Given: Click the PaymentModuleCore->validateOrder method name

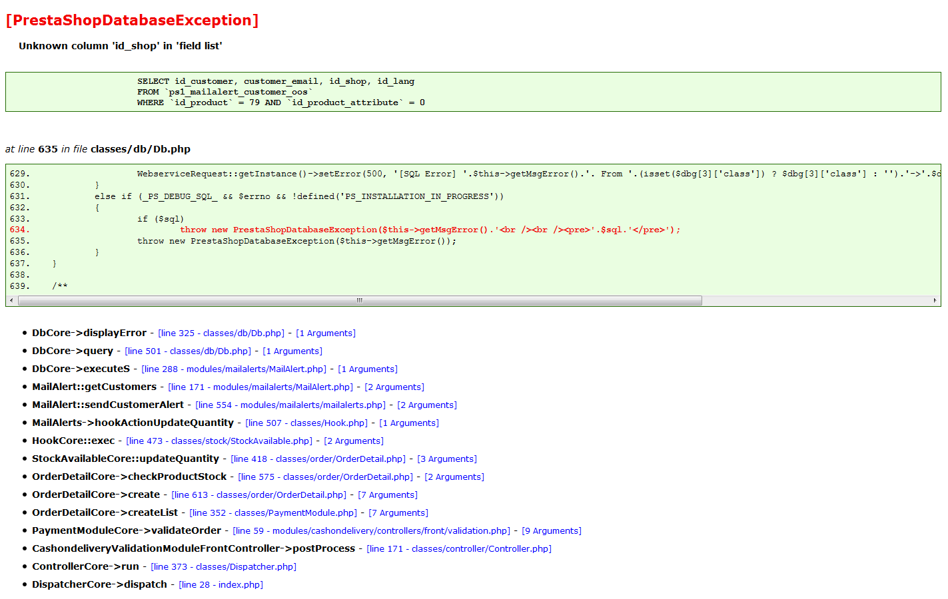Looking at the screenshot, I should click(127, 530).
